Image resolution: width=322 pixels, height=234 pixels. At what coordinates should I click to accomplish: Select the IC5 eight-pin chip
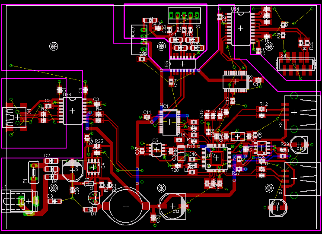[x=157, y=149]
